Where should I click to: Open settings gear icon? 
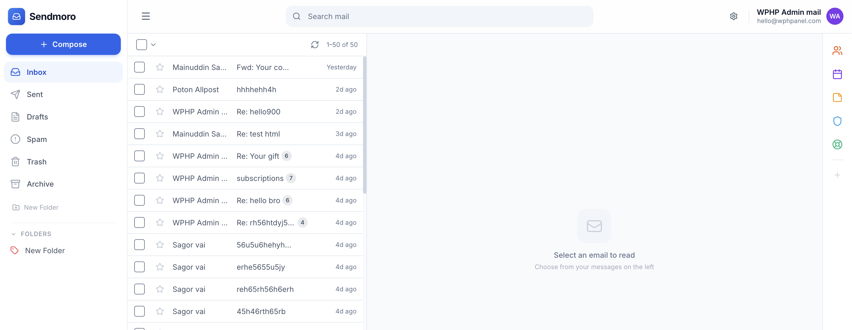coord(733,16)
